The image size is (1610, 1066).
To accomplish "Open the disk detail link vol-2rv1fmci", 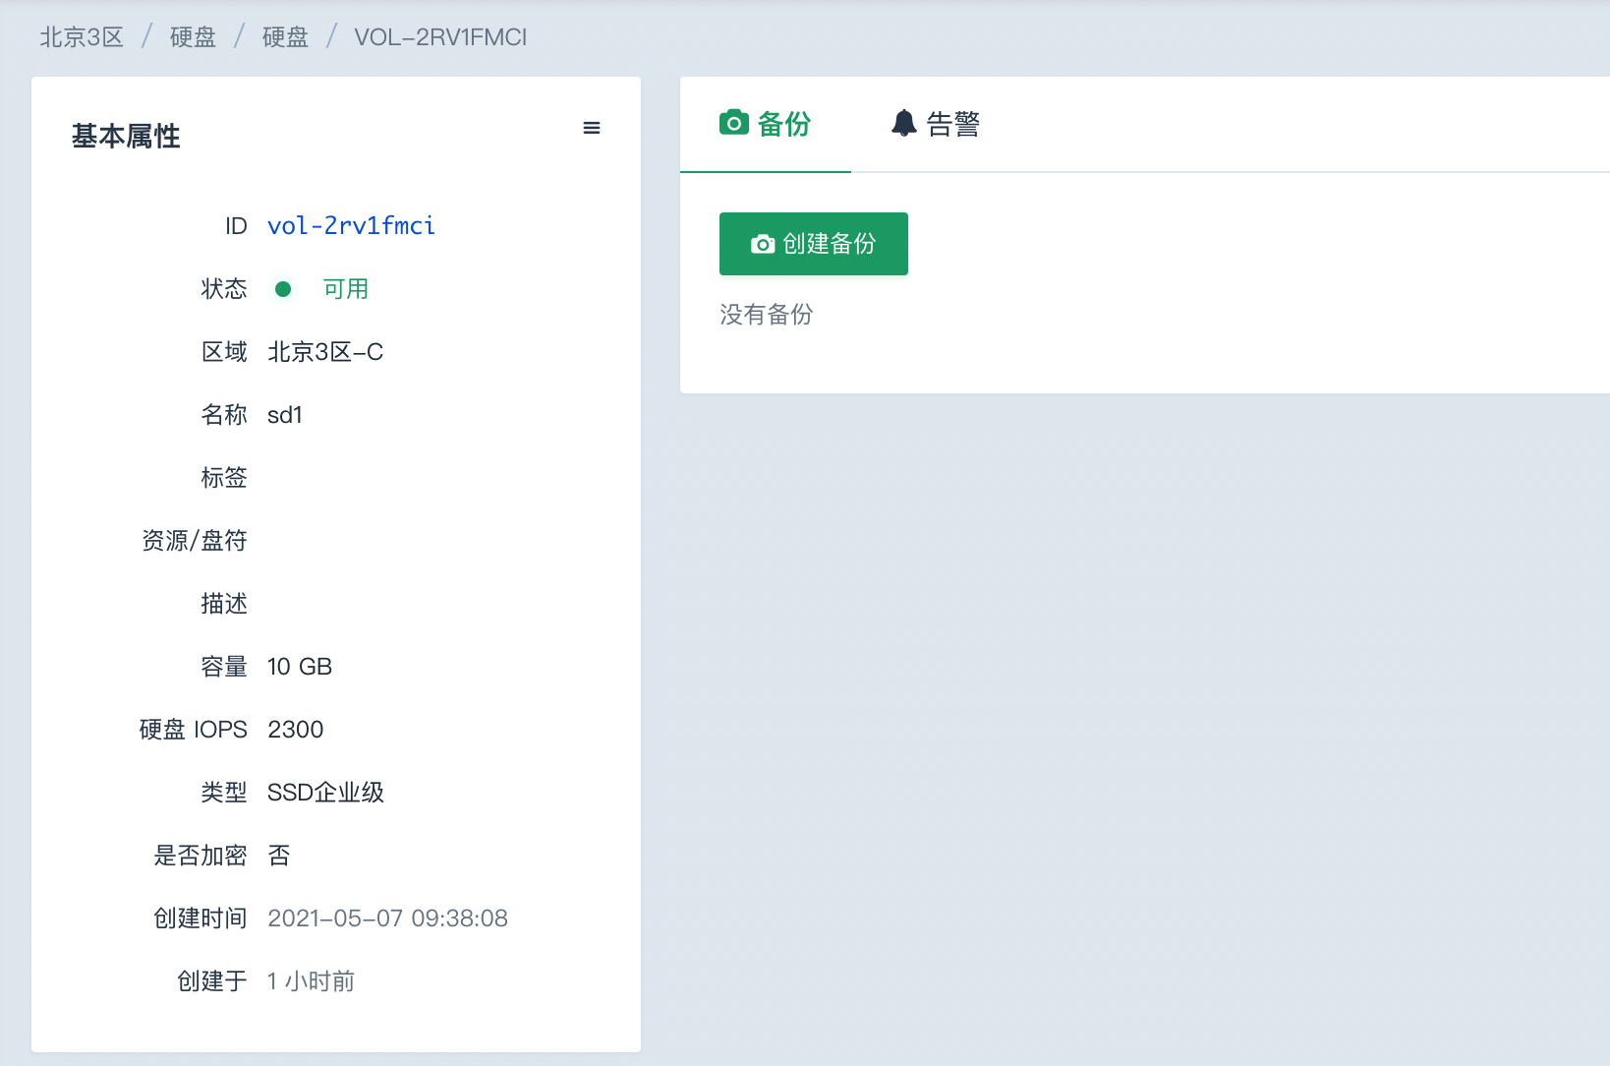I will coord(351,225).
